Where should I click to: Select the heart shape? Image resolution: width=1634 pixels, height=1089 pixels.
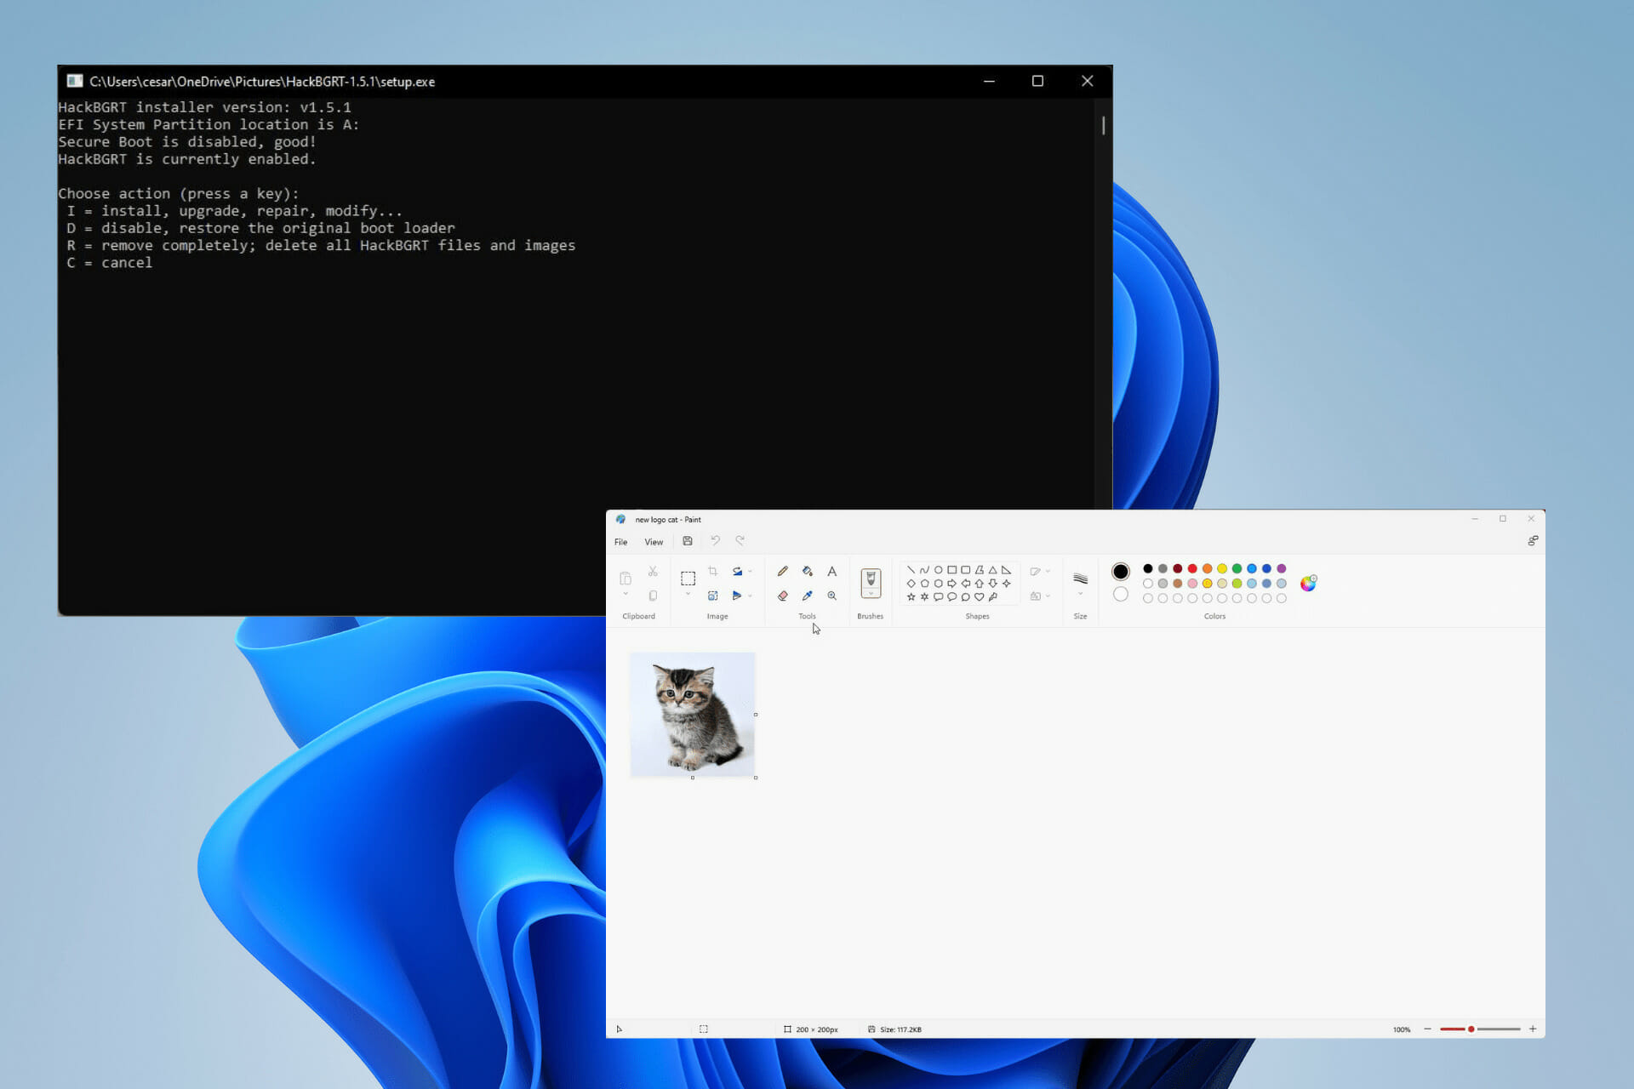[979, 596]
